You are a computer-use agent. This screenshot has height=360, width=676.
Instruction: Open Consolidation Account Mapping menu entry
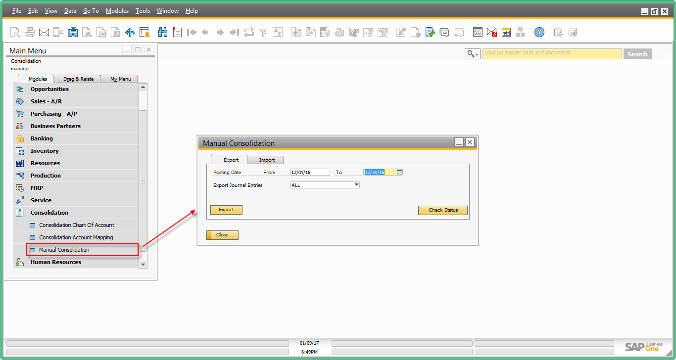click(76, 237)
